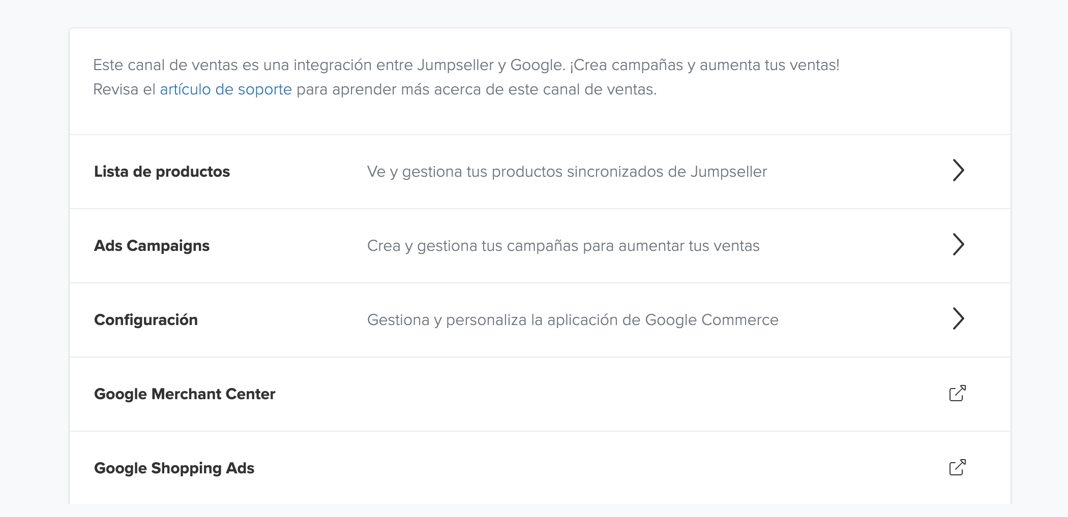Click the word 'Revisa' before the support link
The height and width of the screenshot is (517, 1068).
(x=116, y=89)
